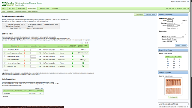The height and width of the screenshot is (108, 192).
Task: Add comment with green plus for Báez Benítez
Action: point(73,60)
